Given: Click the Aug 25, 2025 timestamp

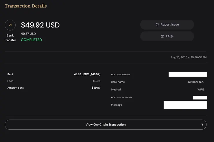Looking at the screenshot, I should point(189,57).
